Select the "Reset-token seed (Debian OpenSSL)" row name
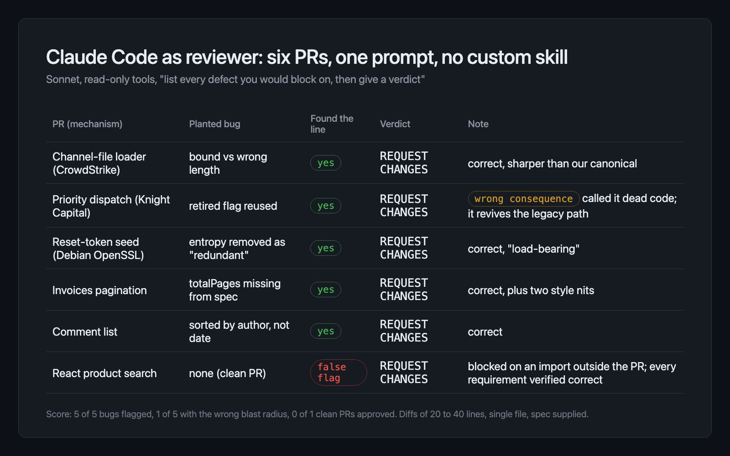This screenshot has height=456, width=730. pyautogui.click(x=98, y=249)
